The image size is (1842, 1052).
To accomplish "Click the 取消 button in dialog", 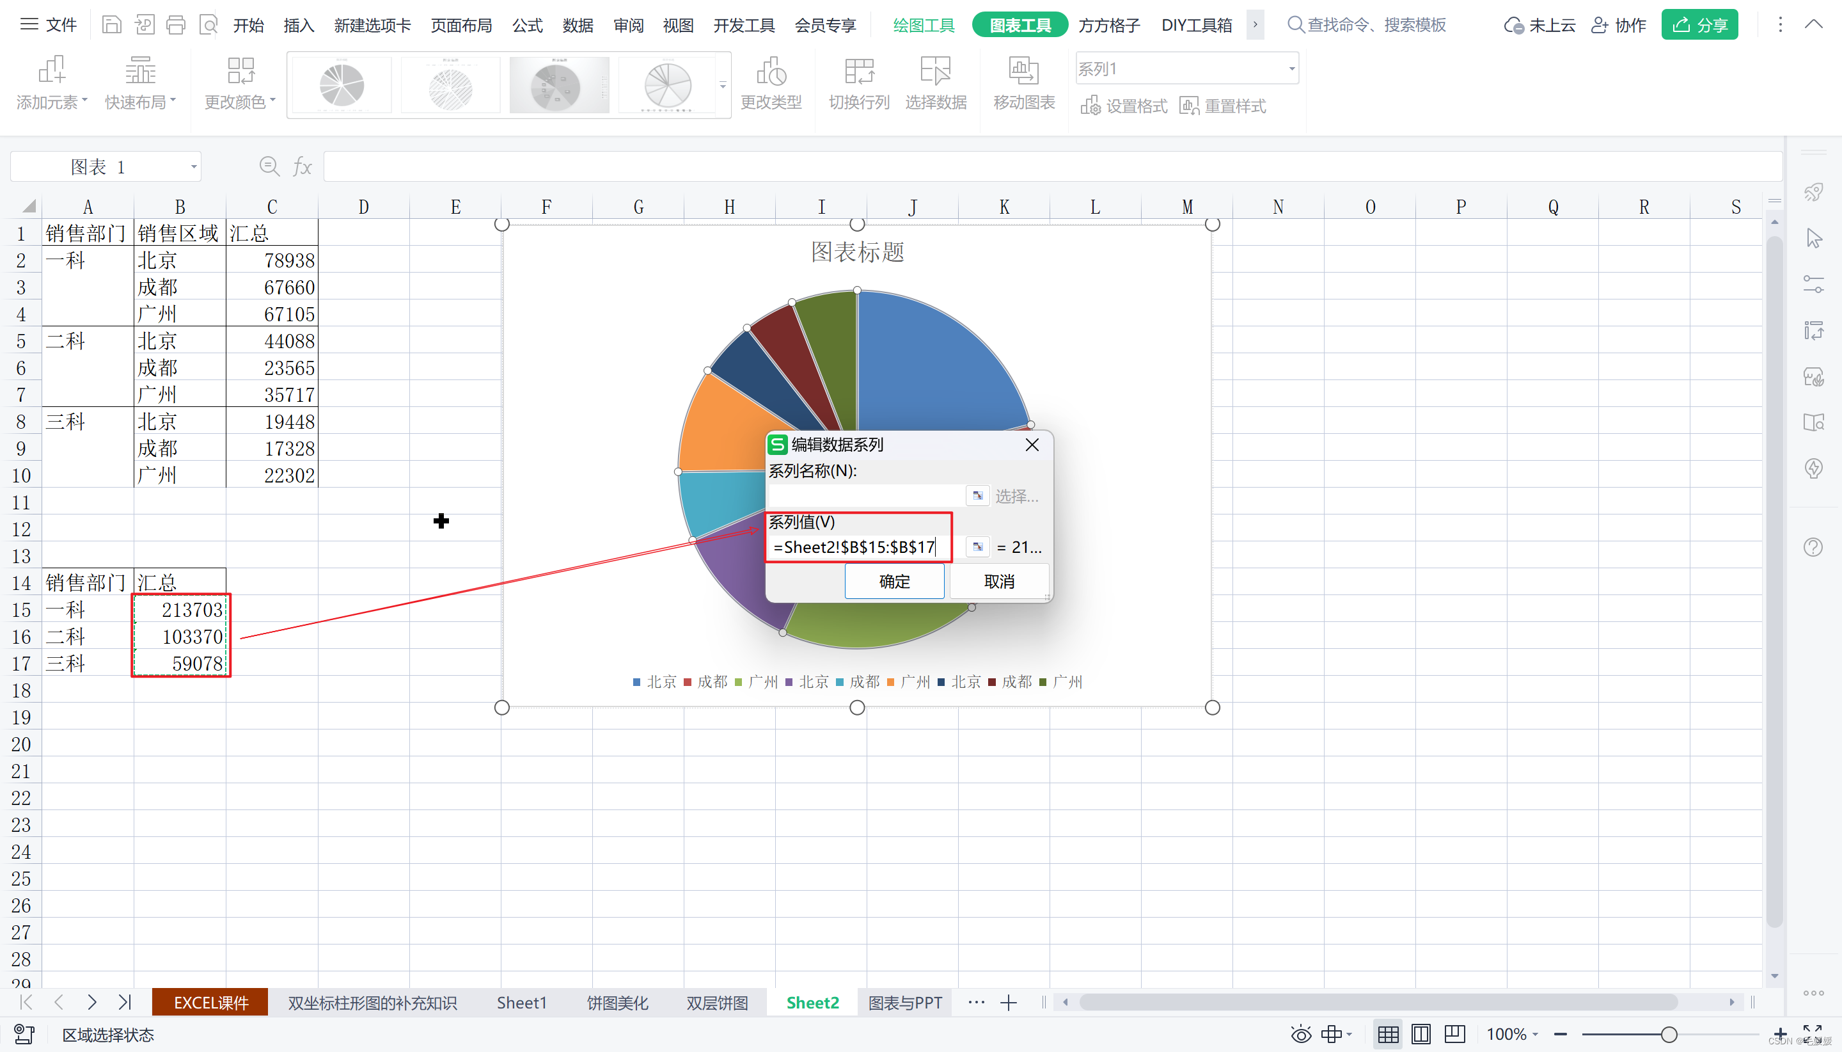I will tap(998, 582).
